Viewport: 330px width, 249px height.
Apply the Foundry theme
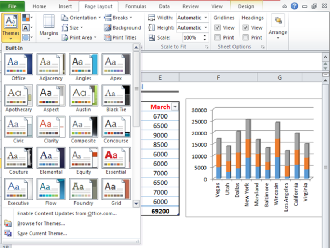click(83, 192)
